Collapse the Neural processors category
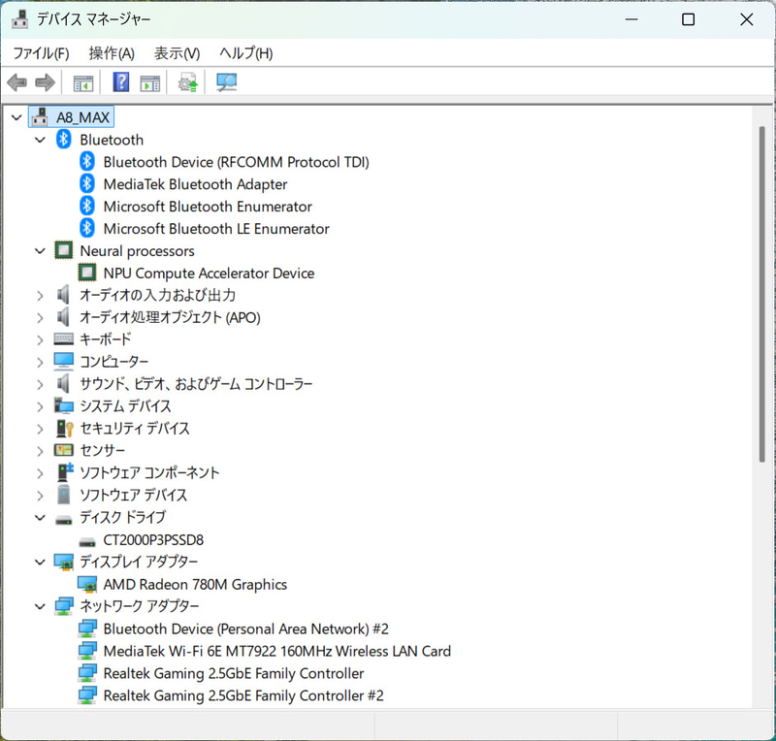 point(40,250)
